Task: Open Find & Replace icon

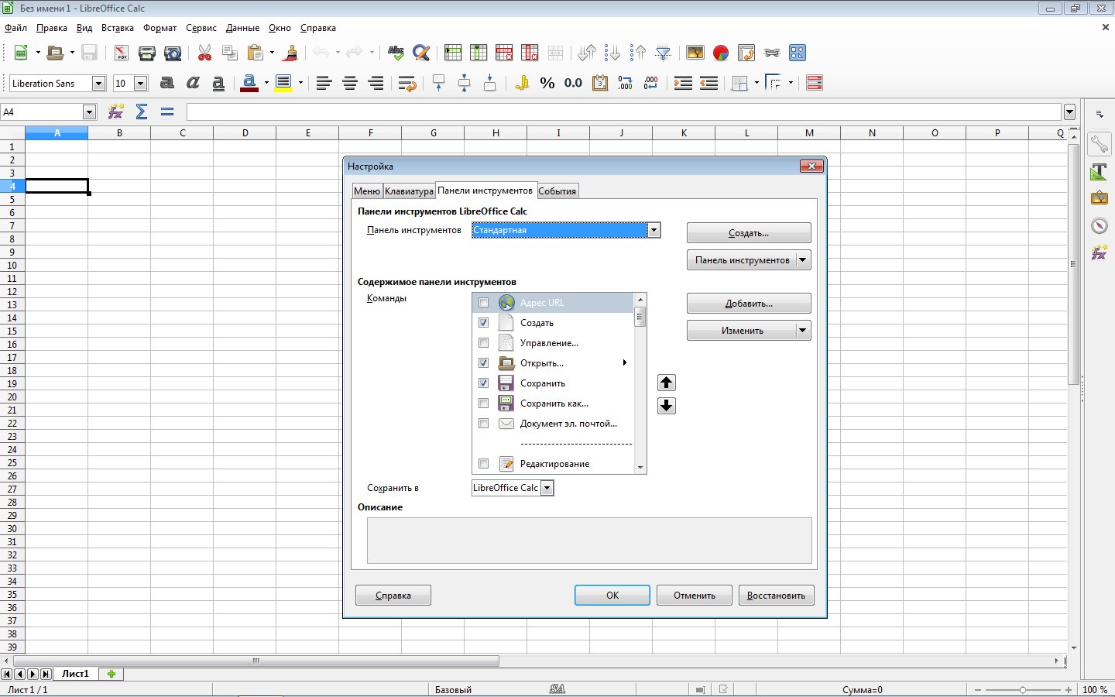Action: point(421,53)
